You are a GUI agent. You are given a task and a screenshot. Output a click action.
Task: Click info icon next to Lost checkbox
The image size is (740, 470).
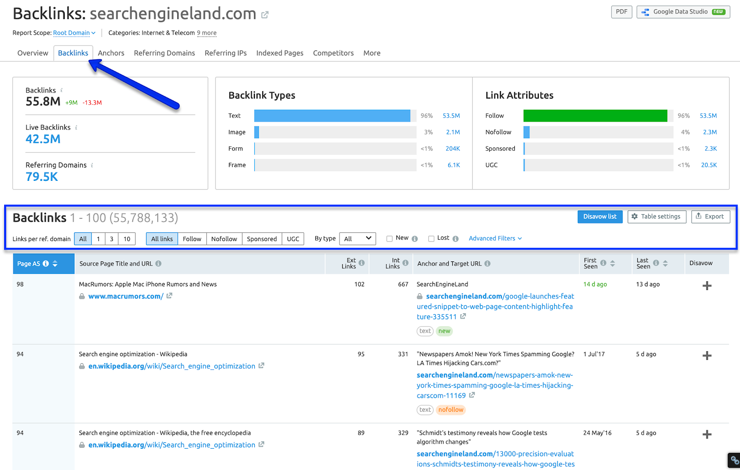point(456,239)
